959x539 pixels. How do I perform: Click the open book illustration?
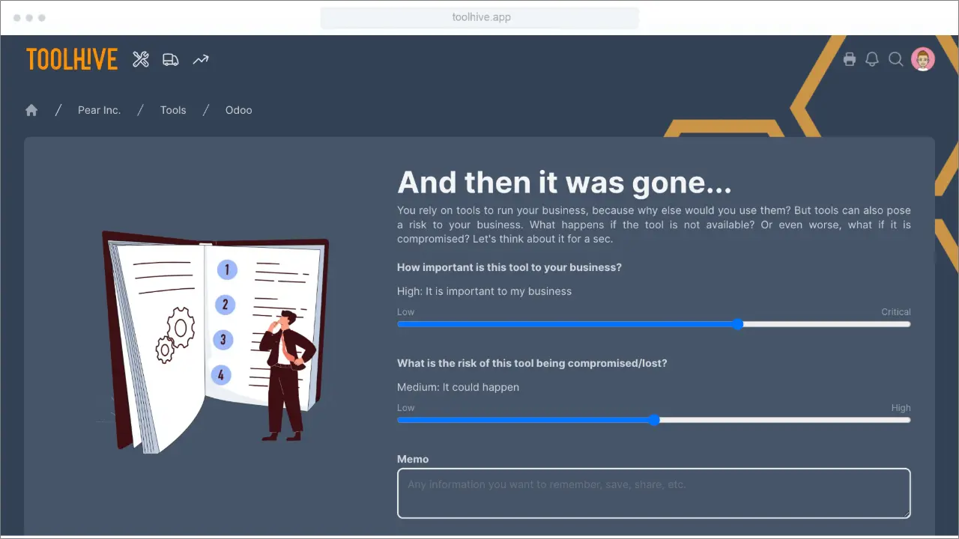tap(214, 337)
